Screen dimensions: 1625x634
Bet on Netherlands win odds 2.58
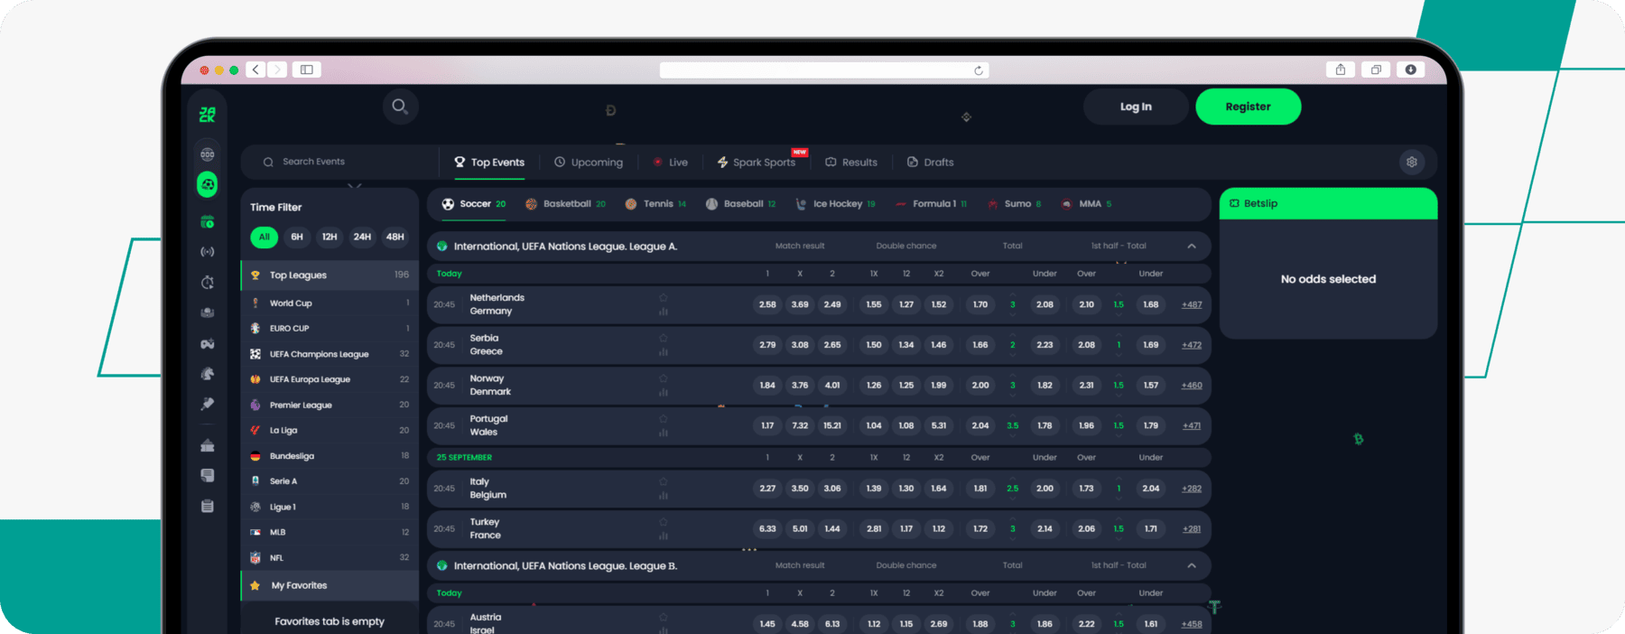(x=767, y=304)
